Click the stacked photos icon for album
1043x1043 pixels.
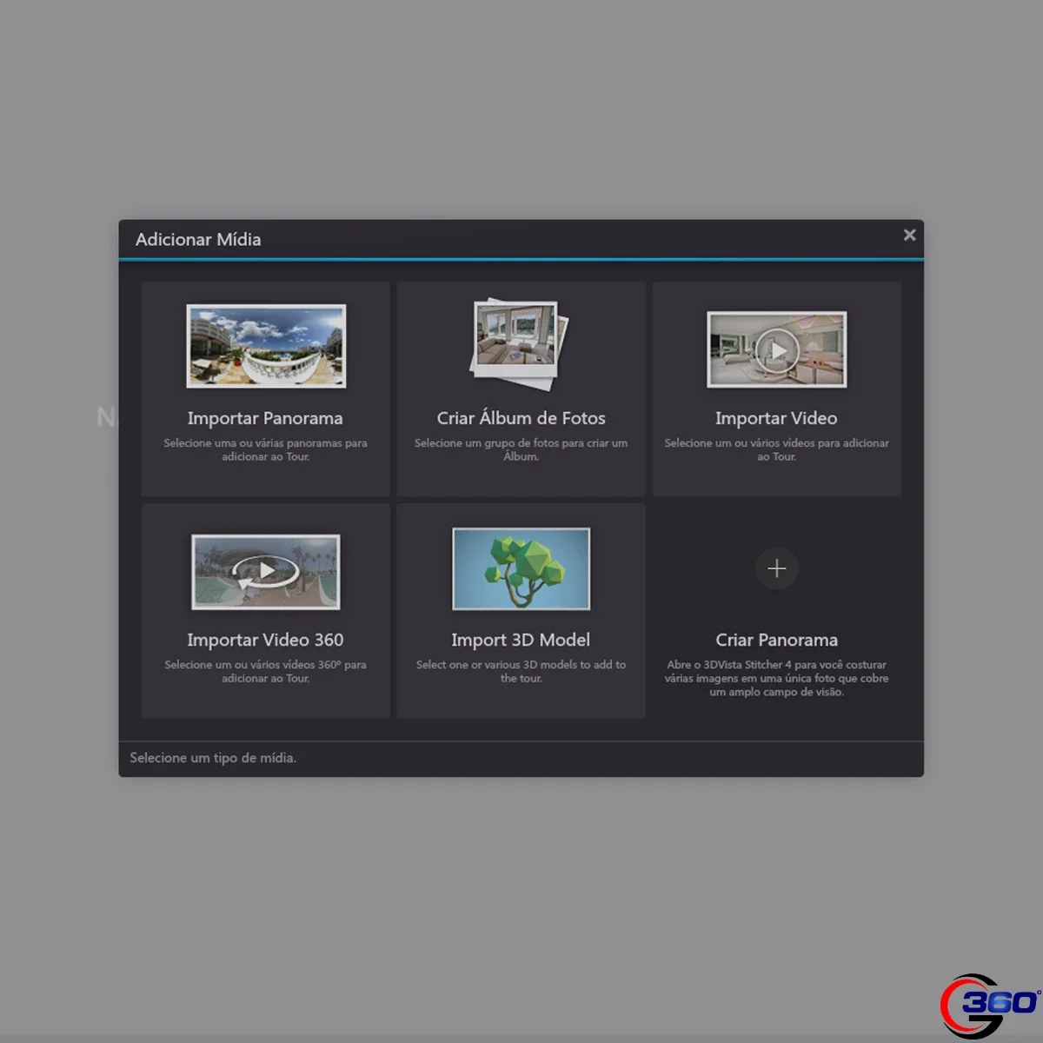[519, 345]
